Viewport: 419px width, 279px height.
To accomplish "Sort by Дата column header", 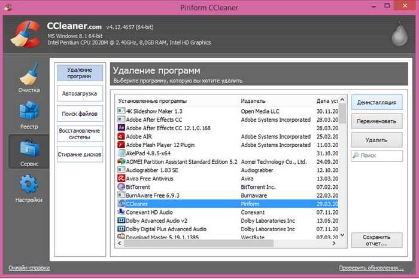I will coord(326,101).
